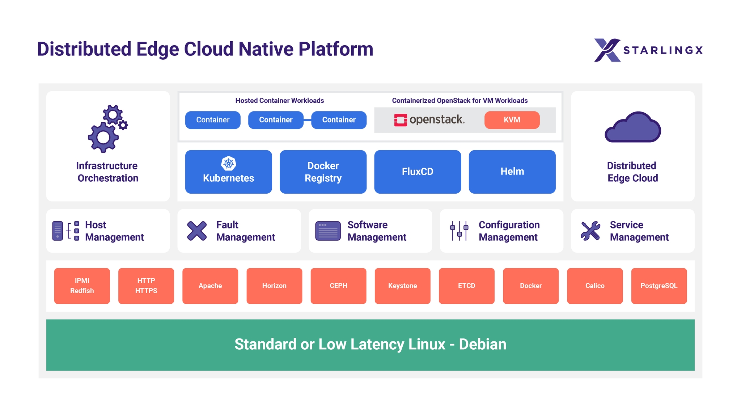Click the Fault Management X icon
This screenshot has width=741, height=417.
click(x=197, y=231)
